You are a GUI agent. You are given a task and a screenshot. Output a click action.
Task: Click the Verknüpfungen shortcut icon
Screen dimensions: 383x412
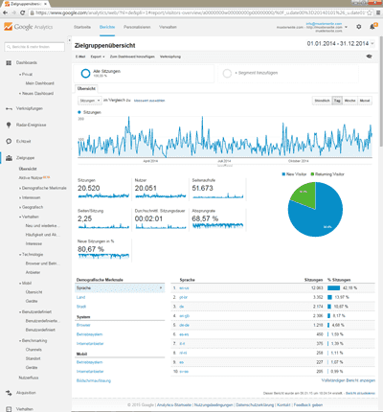click(9, 109)
